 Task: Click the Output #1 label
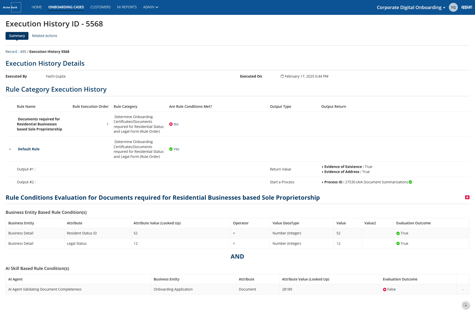point(26,169)
